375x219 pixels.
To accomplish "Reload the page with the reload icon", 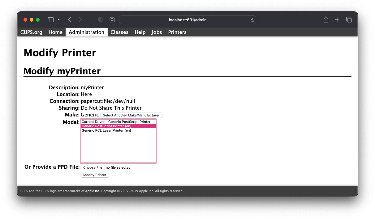I will [252, 20].
